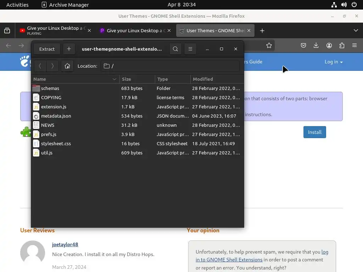
Task: Select the prefs.js file
Action: 138,134
